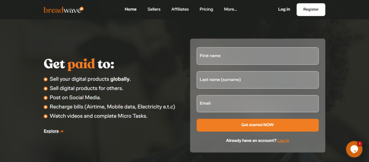Open the Sellers page
The width and height of the screenshot is (369, 162).
154,9
